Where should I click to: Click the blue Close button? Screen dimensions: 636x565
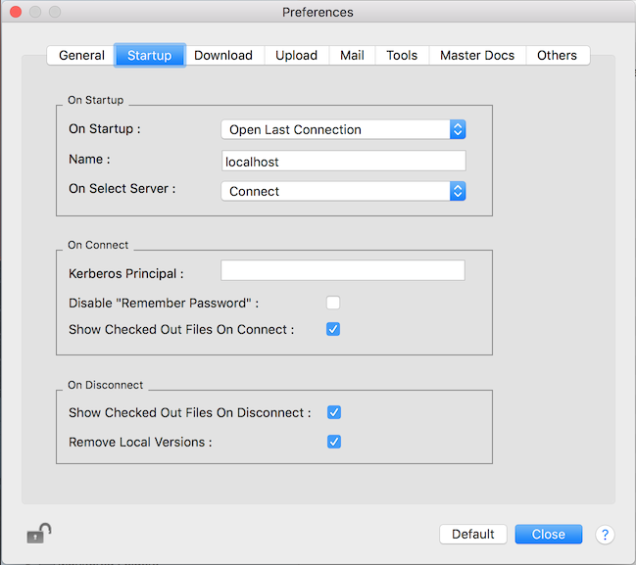(x=549, y=535)
